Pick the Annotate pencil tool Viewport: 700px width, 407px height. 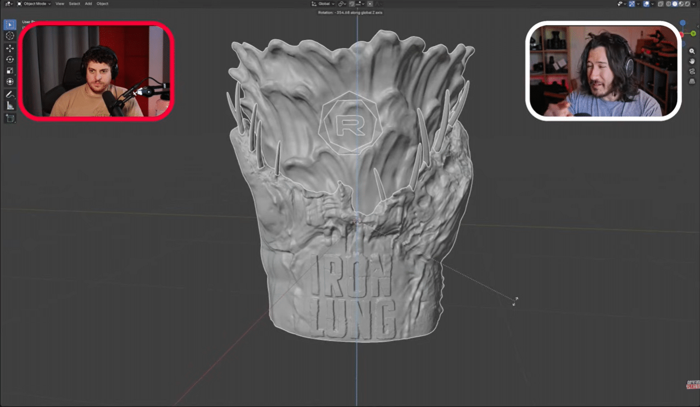[x=10, y=94]
